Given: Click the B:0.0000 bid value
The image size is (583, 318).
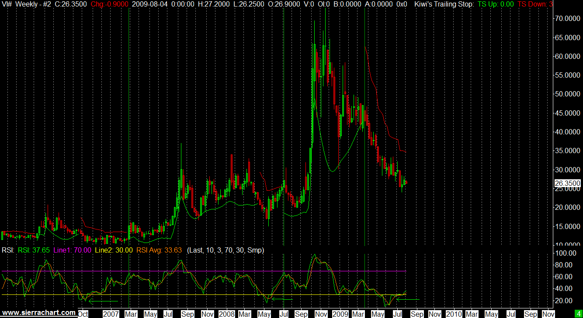Looking at the screenshot, I should point(347,4).
